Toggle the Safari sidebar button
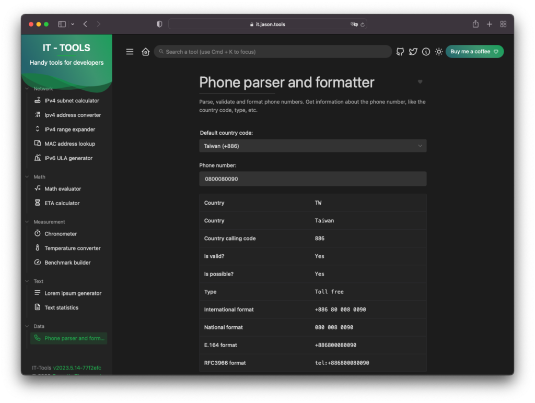Viewport: 535px width, 403px height. pyautogui.click(x=62, y=24)
